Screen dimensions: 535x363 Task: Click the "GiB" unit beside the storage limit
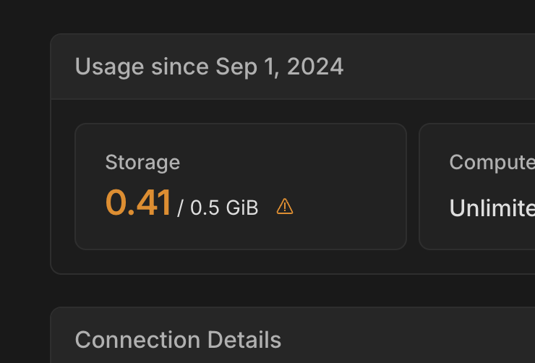tap(241, 208)
